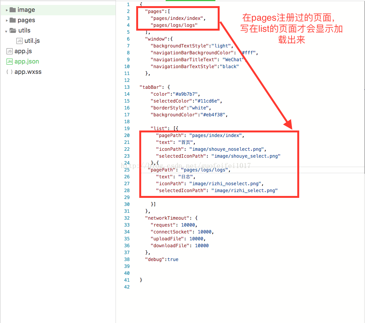Click the "日志" text value
365x323 pixels.
click(x=186, y=177)
